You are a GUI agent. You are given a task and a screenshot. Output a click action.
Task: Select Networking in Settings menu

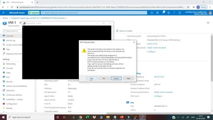pyautogui.click(x=11, y=64)
